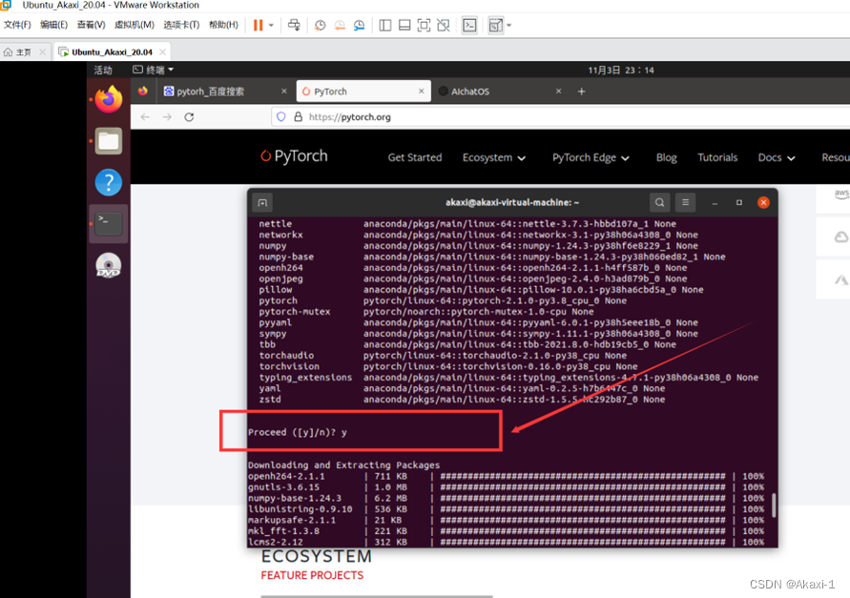Image resolution: width=850 pixels, height=598 pixels.
Task: Toggle the VMware library sidebar view
Action: [384, 25]
